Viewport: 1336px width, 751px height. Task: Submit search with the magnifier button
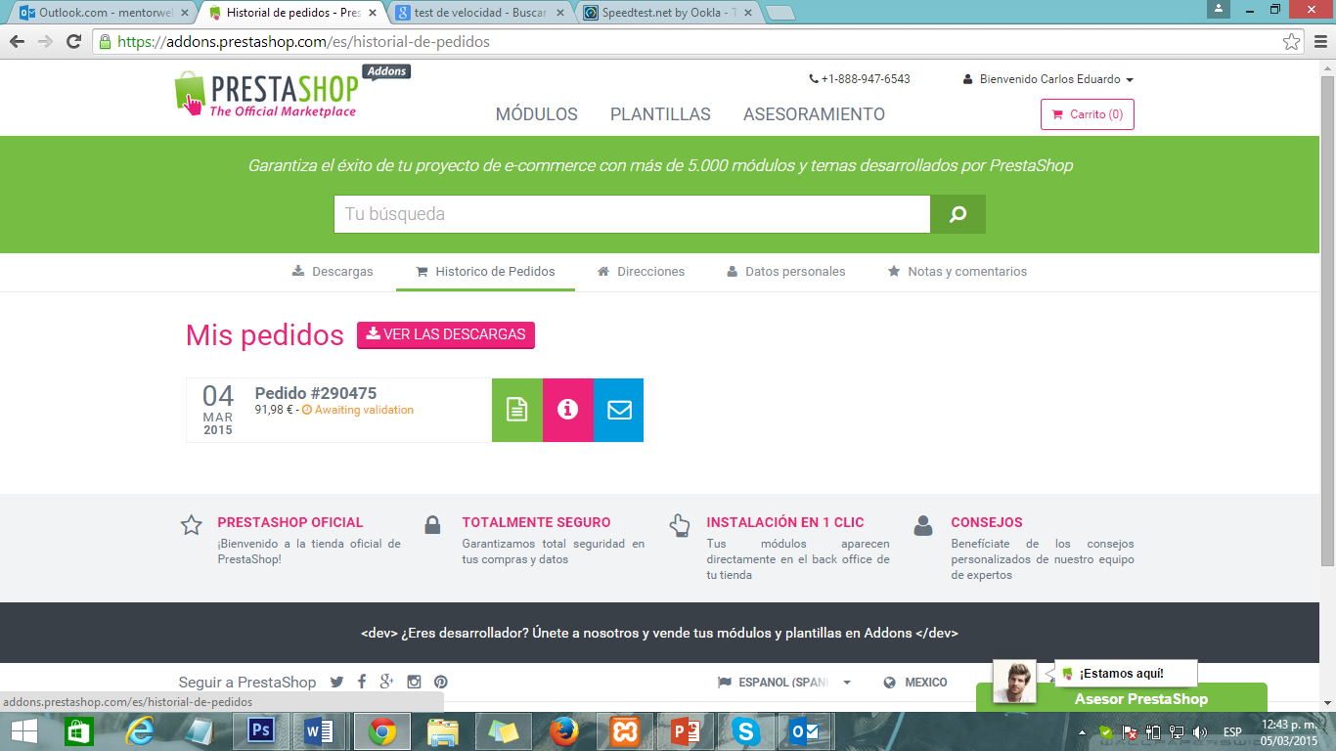957,214
